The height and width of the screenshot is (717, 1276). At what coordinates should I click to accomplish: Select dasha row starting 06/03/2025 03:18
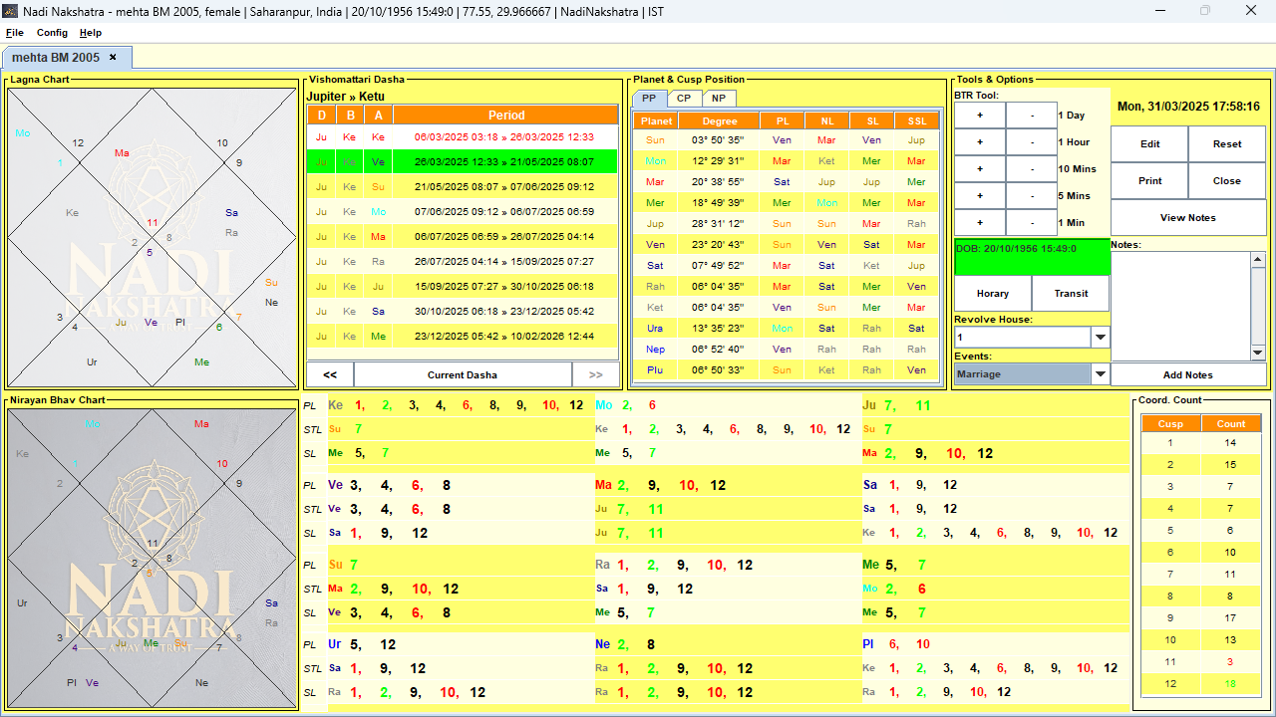[463, 136]
